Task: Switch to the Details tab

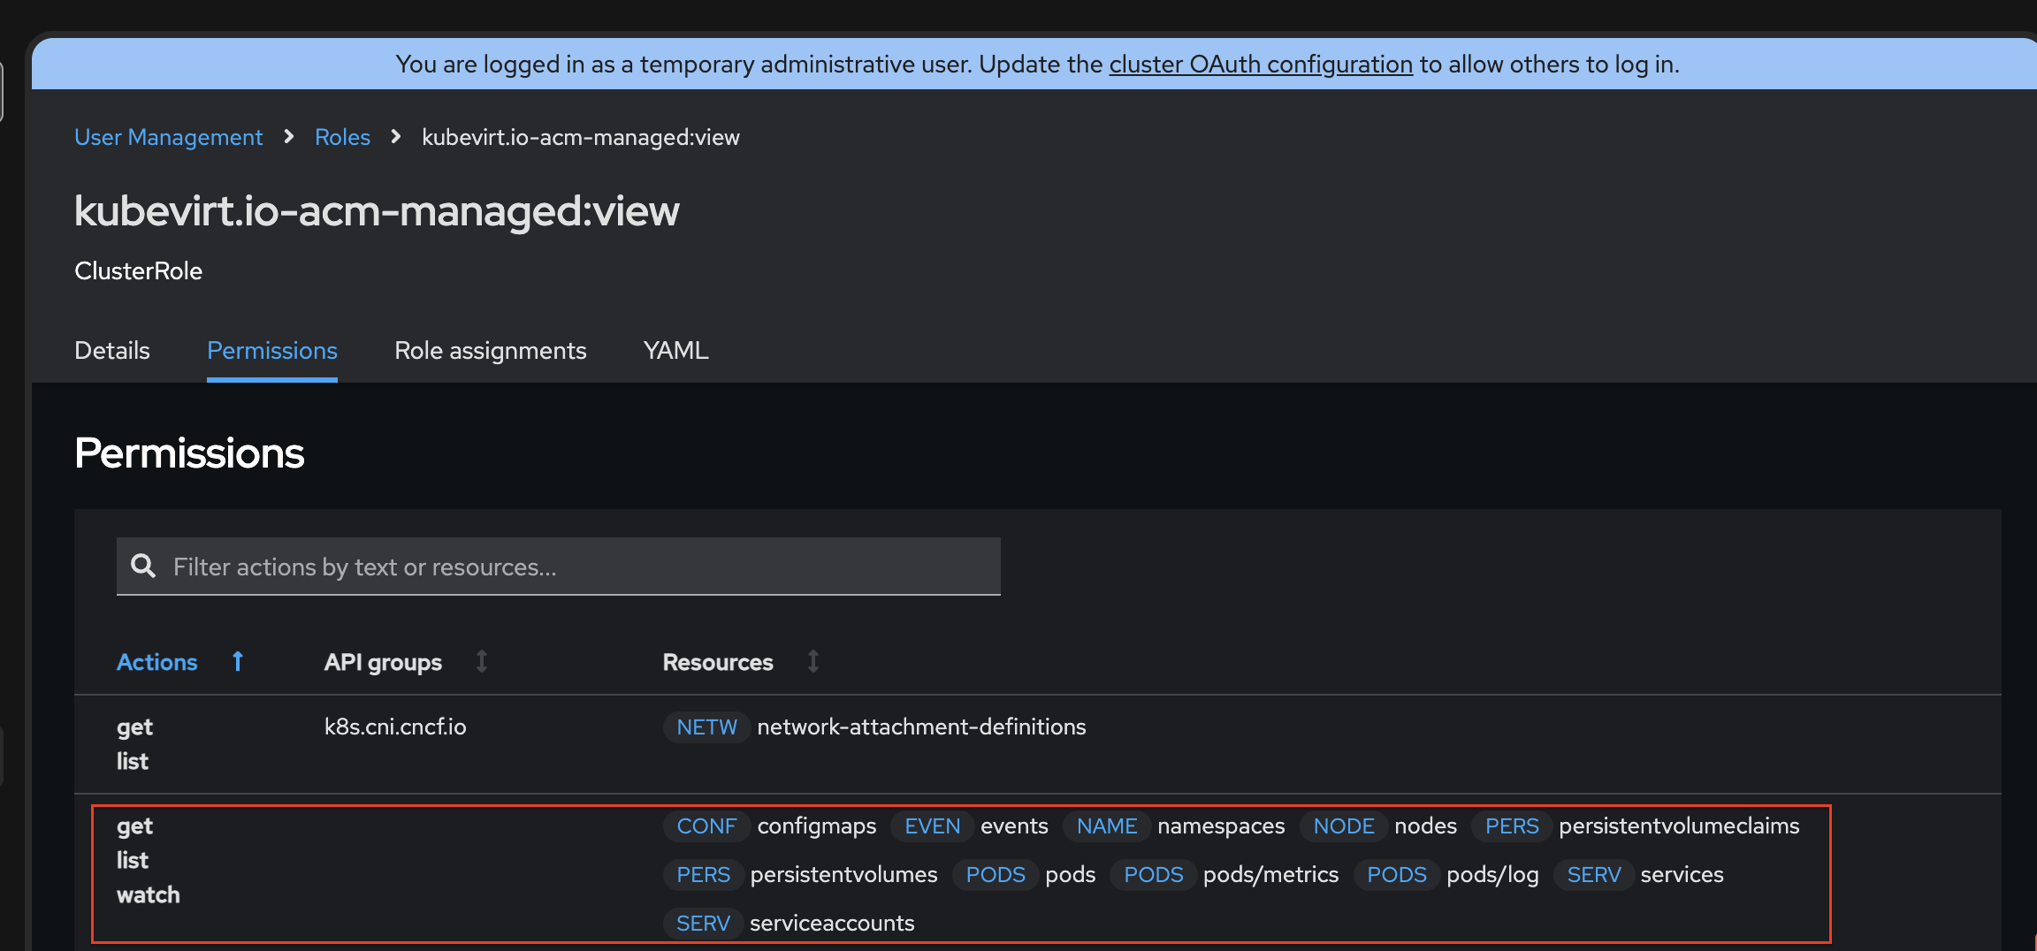Action: tap(112, 350)
